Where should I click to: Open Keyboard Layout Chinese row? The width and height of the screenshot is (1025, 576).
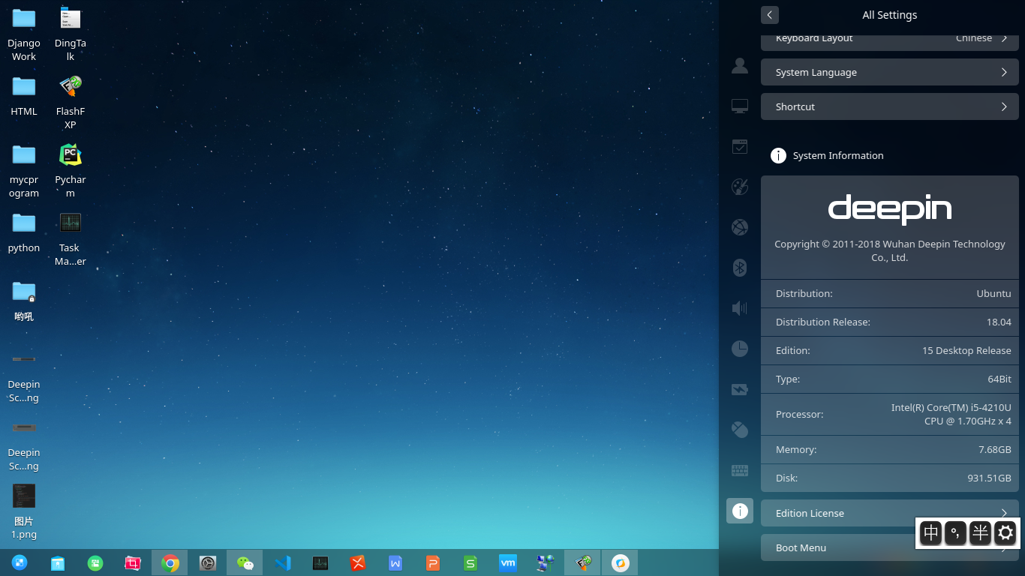(x=890, y=41)
